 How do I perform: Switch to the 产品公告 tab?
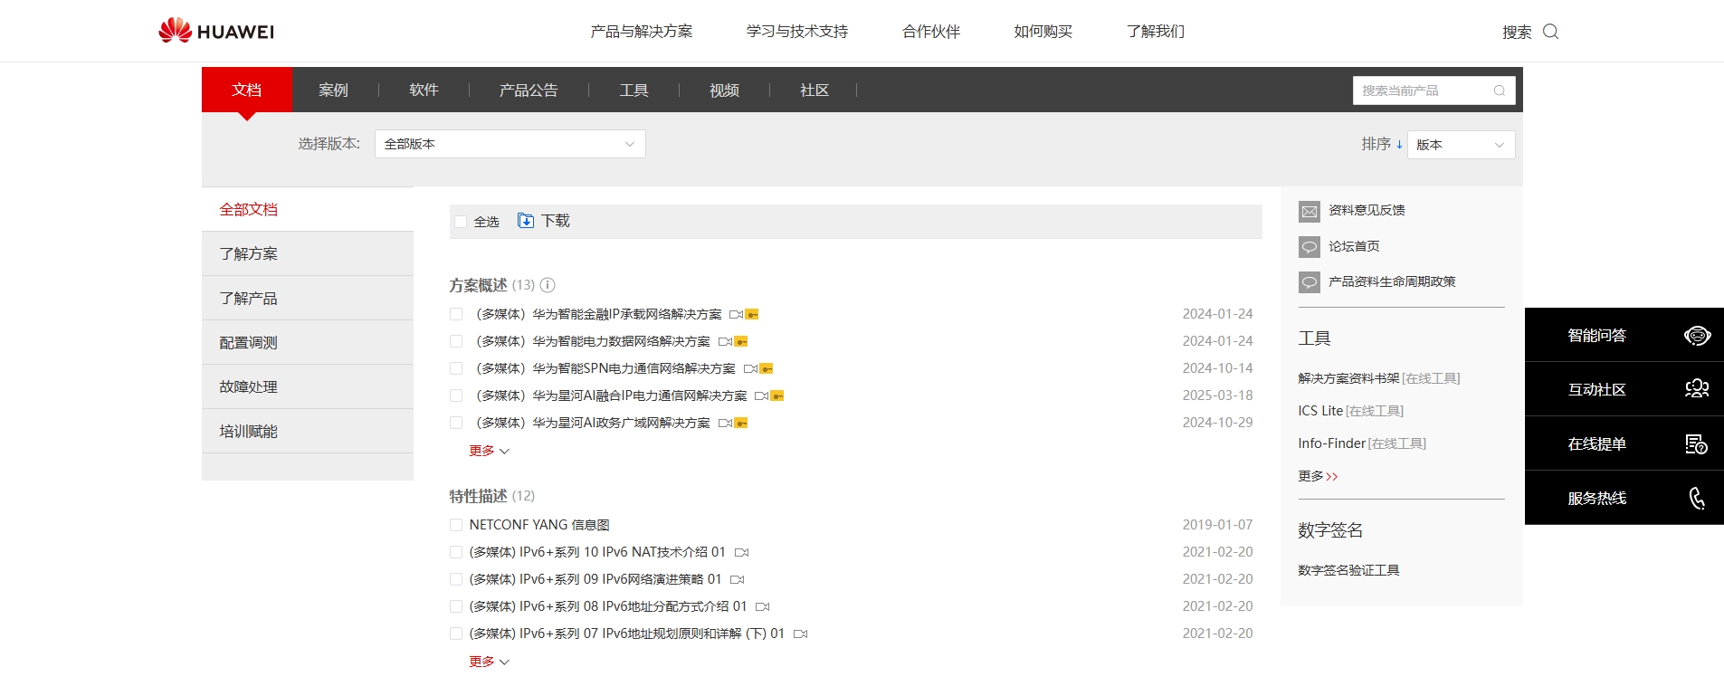pos(529,90)
